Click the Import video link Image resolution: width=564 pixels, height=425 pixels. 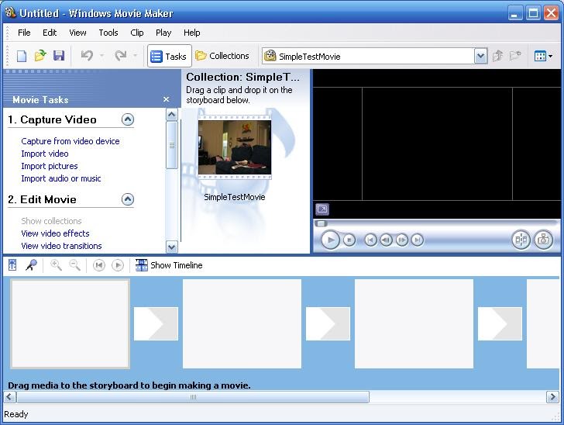click(x=45, y=154)
